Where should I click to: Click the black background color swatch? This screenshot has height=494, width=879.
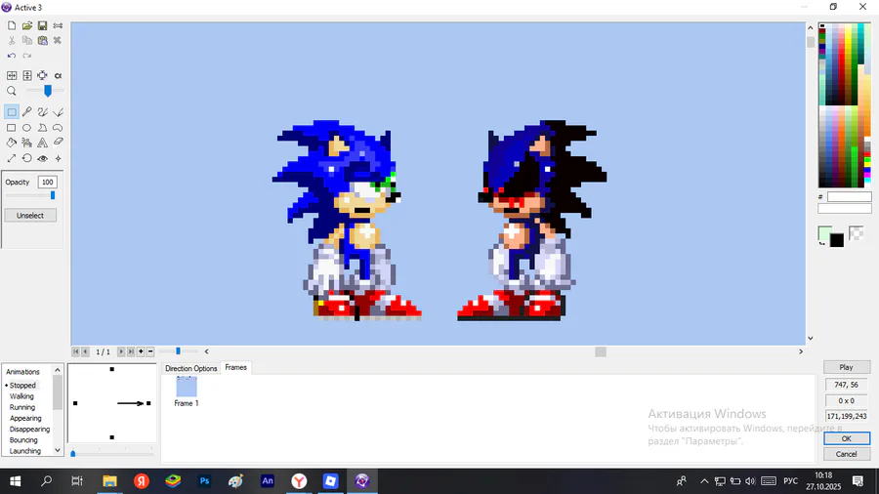tap(836, 240)
